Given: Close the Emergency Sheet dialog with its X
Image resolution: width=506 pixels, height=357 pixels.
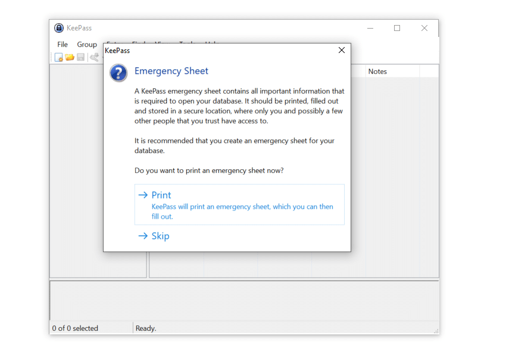Looking at the screenshot, I should 342,50.
